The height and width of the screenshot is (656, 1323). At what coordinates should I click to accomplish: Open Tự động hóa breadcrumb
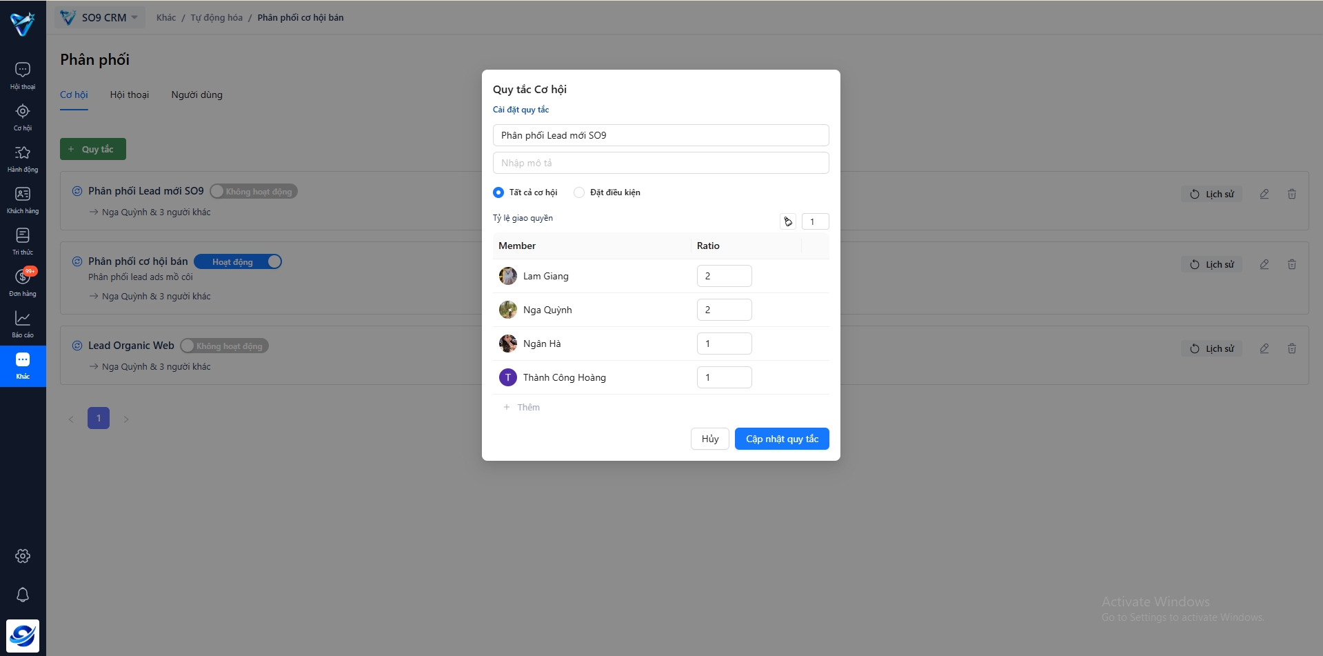(x=216, y=17)
